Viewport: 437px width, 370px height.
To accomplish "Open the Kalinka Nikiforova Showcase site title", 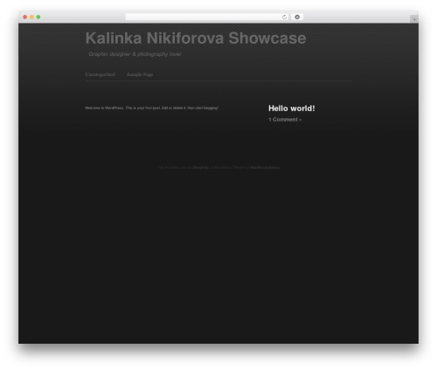I will coord(196,38).
